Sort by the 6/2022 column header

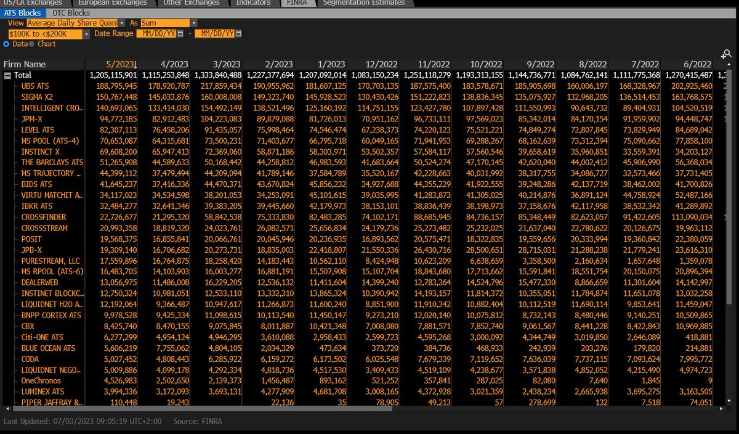[x=687, y=64]
